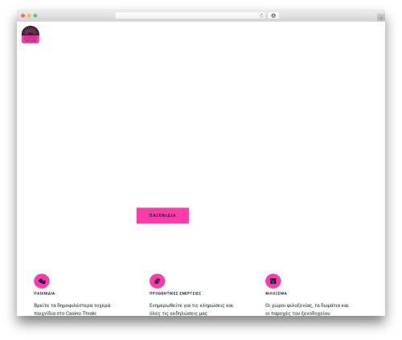The image size is (402, 340).
Task: Click the pink ΠΑΙΧΝΙΔΙΑ button
Action: 162,215
